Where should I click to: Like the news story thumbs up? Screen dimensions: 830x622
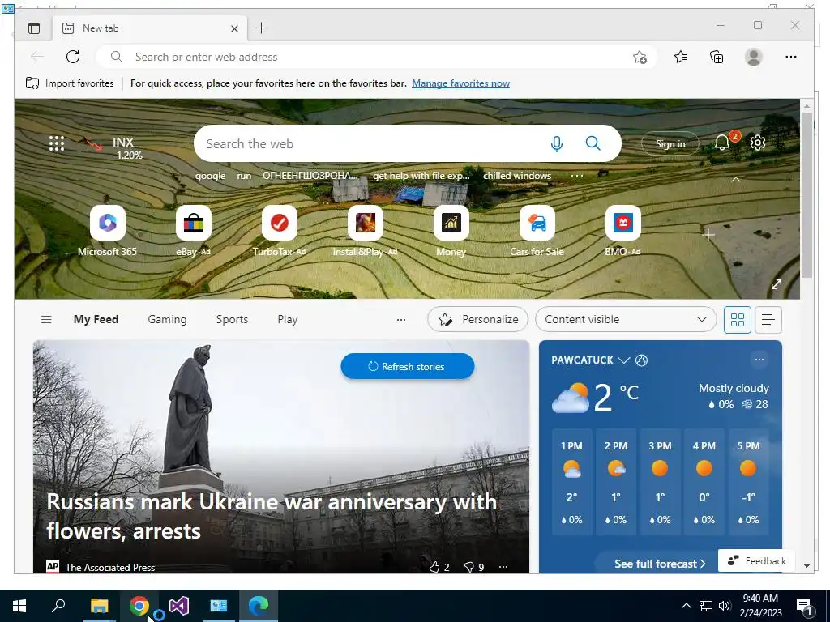coord(434,567)
